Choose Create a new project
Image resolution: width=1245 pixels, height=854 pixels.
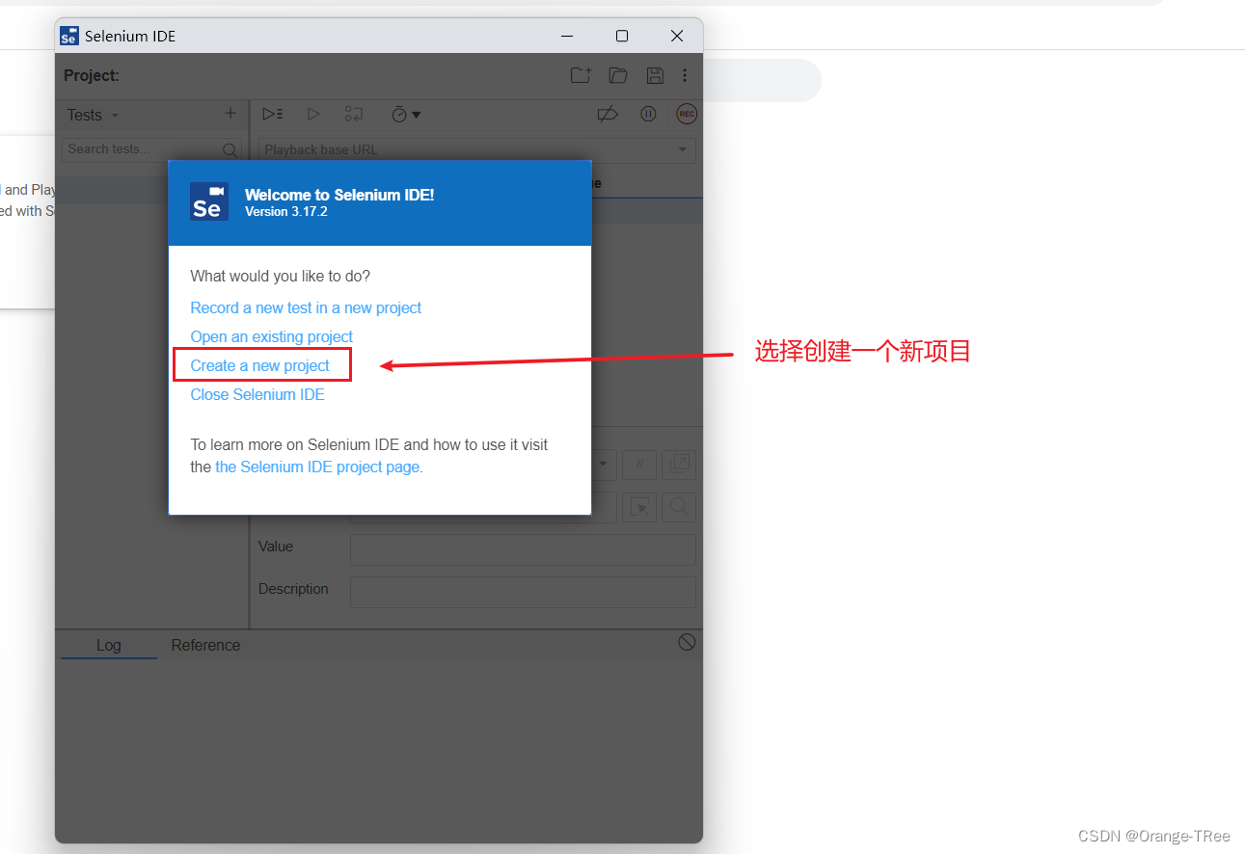(260, 365)
